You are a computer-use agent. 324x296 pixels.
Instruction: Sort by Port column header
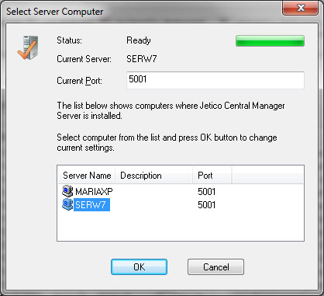(212, 176)
